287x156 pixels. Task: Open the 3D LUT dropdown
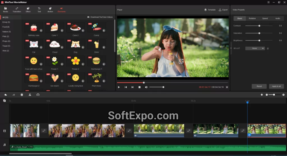255,48
